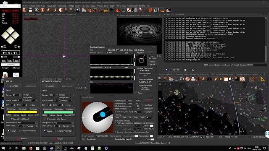The image size is (269, 151).
Task: Click the Park telescope button
Action: 10,60
